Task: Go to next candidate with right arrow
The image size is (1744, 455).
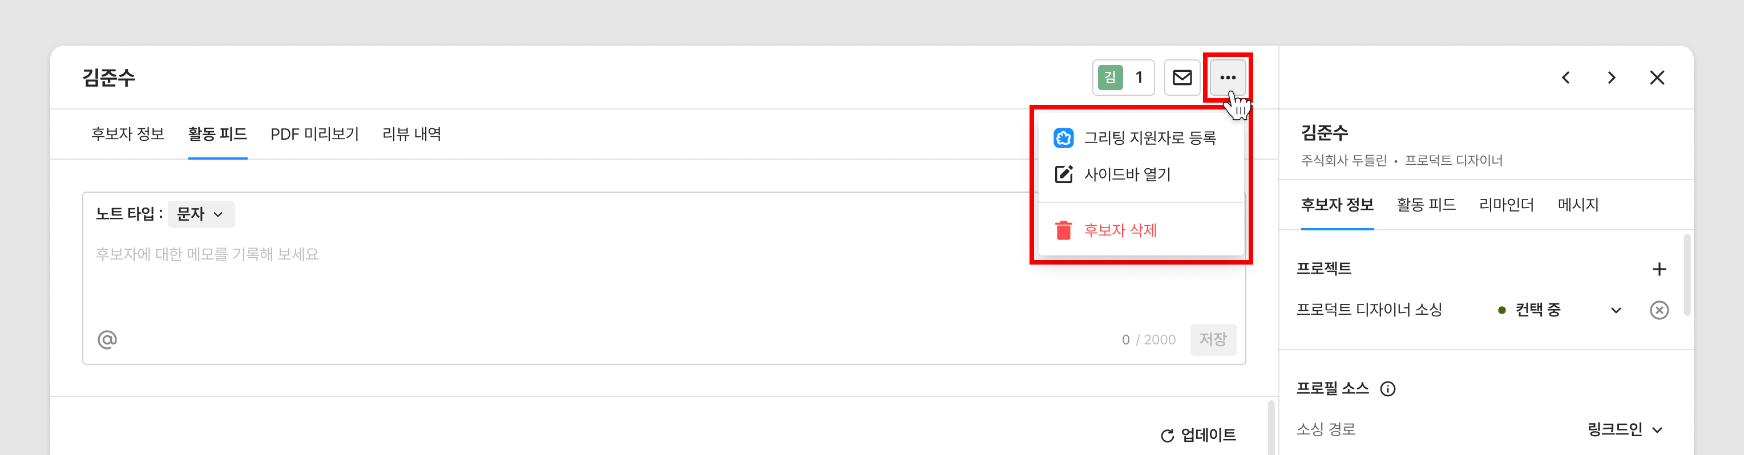Action: (x=1611, y=78)
